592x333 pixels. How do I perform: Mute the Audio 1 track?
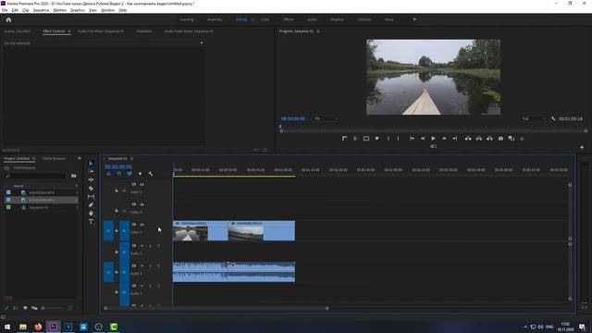coord(142,246)
